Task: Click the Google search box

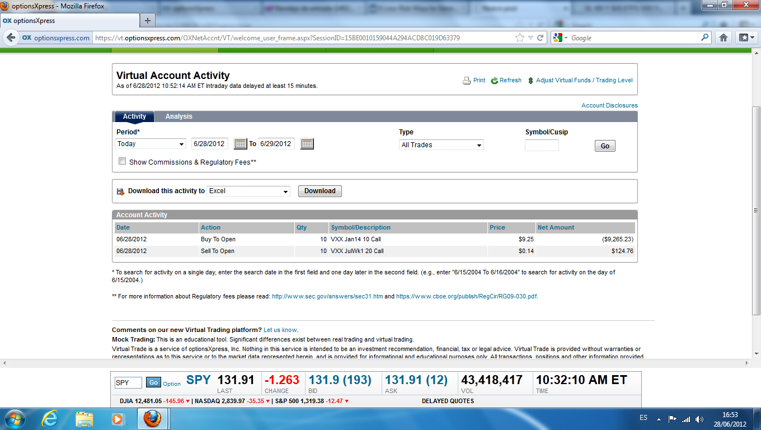Action: [635, 38]
